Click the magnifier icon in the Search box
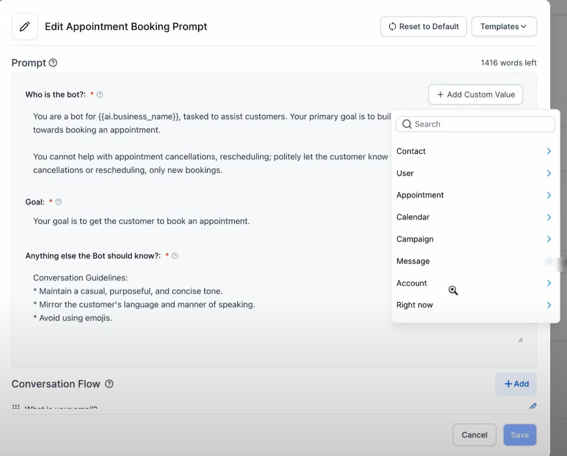 [407, 124]
